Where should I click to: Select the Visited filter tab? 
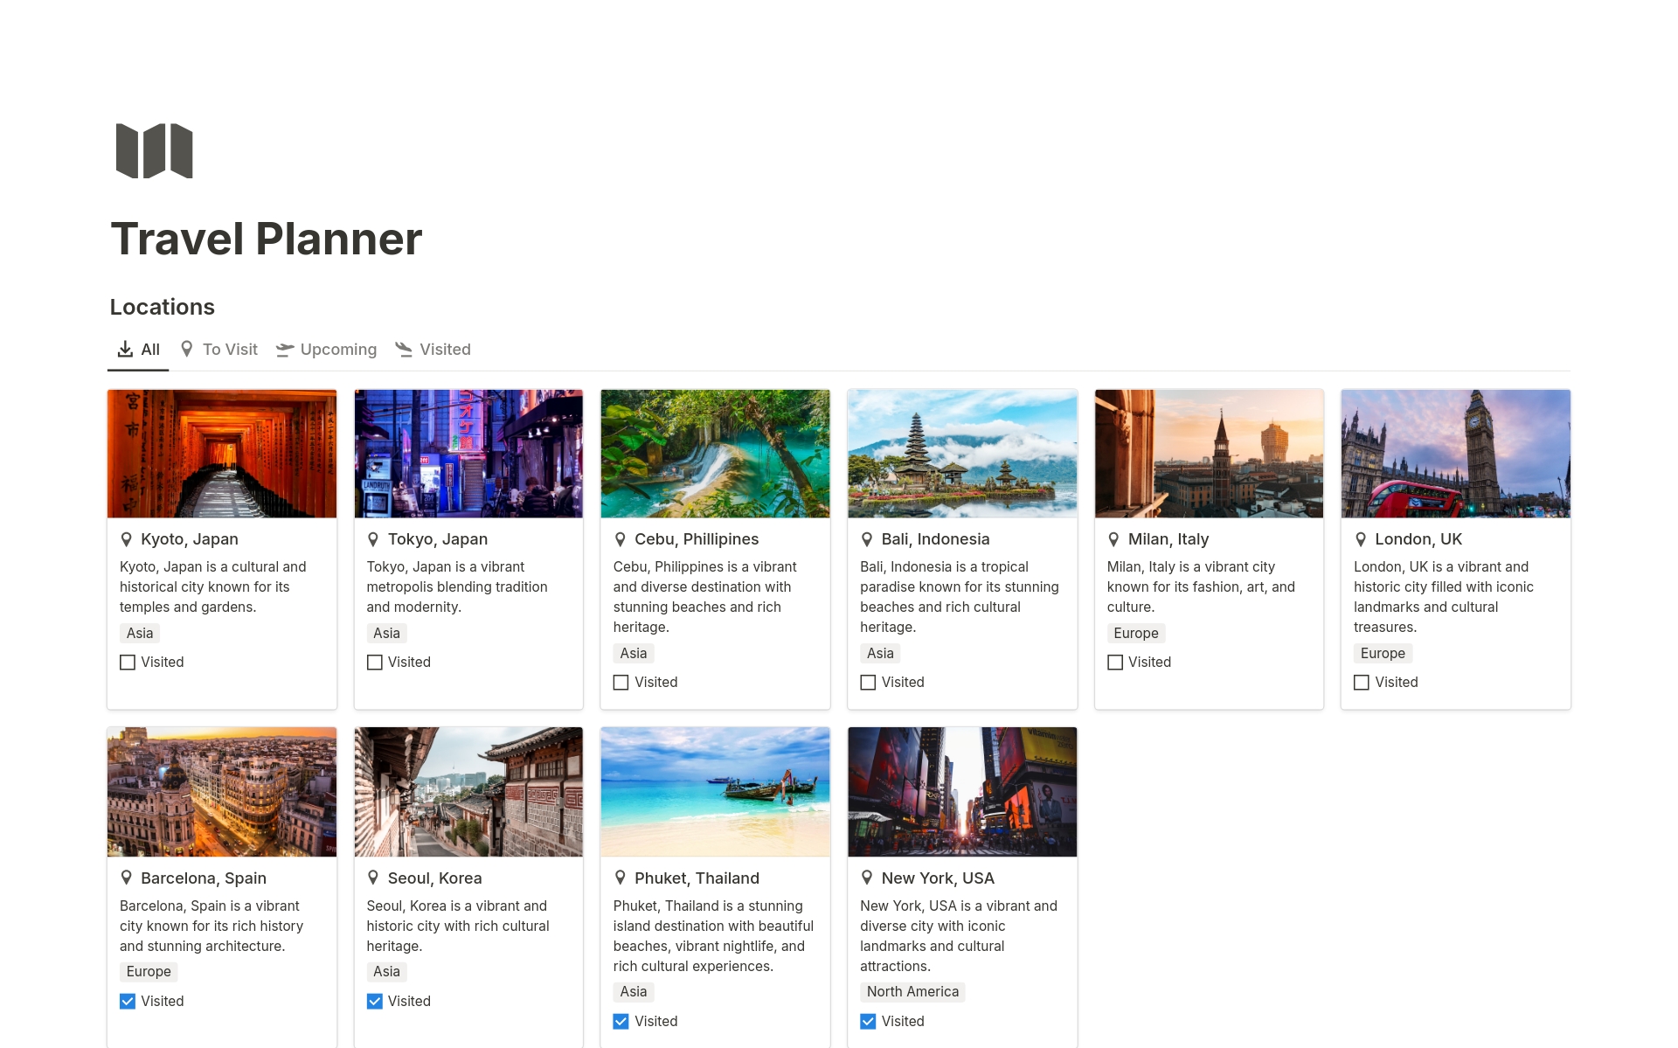pyautogui.click(x=446, y=349)
